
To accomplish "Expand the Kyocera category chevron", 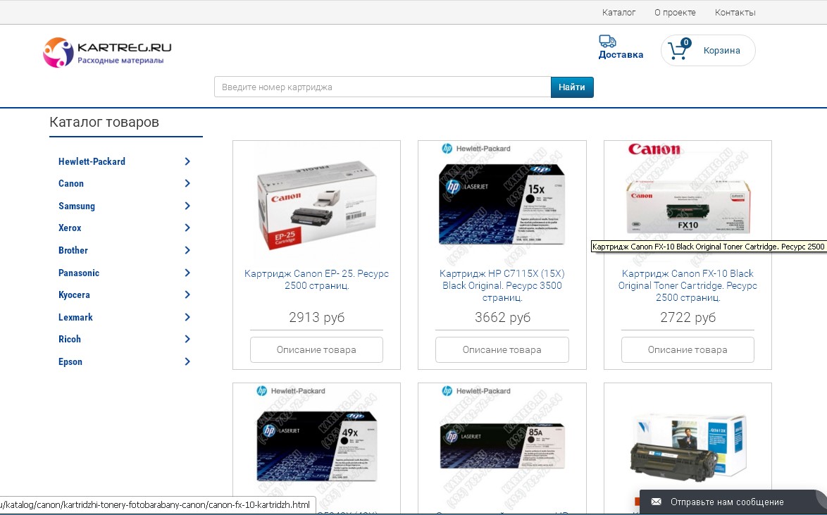I will [x=187, y=294].
